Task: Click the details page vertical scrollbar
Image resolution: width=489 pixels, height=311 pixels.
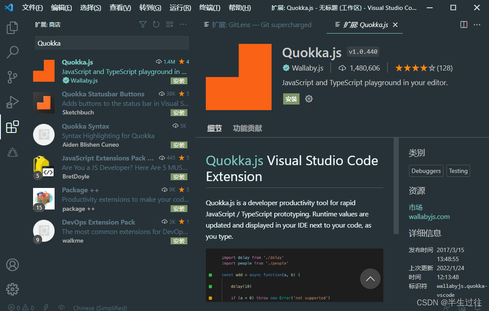Action: [396, 186]
